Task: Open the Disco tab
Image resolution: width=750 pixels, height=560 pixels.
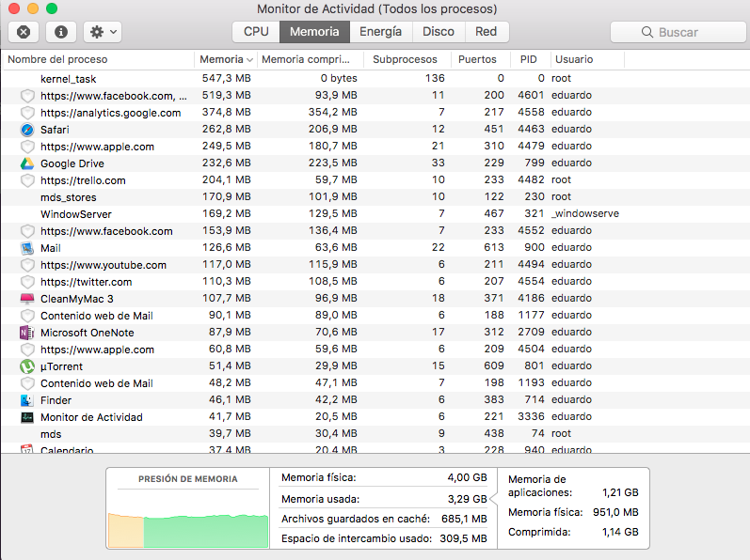Action: coord(439,32)
